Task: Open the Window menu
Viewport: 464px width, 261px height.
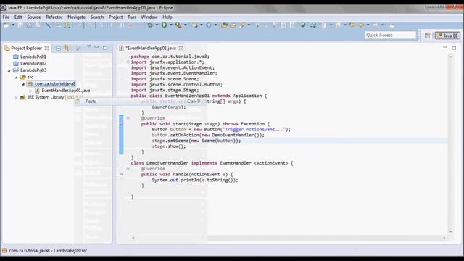Action: pyautogui.click(x=149, y=17)
